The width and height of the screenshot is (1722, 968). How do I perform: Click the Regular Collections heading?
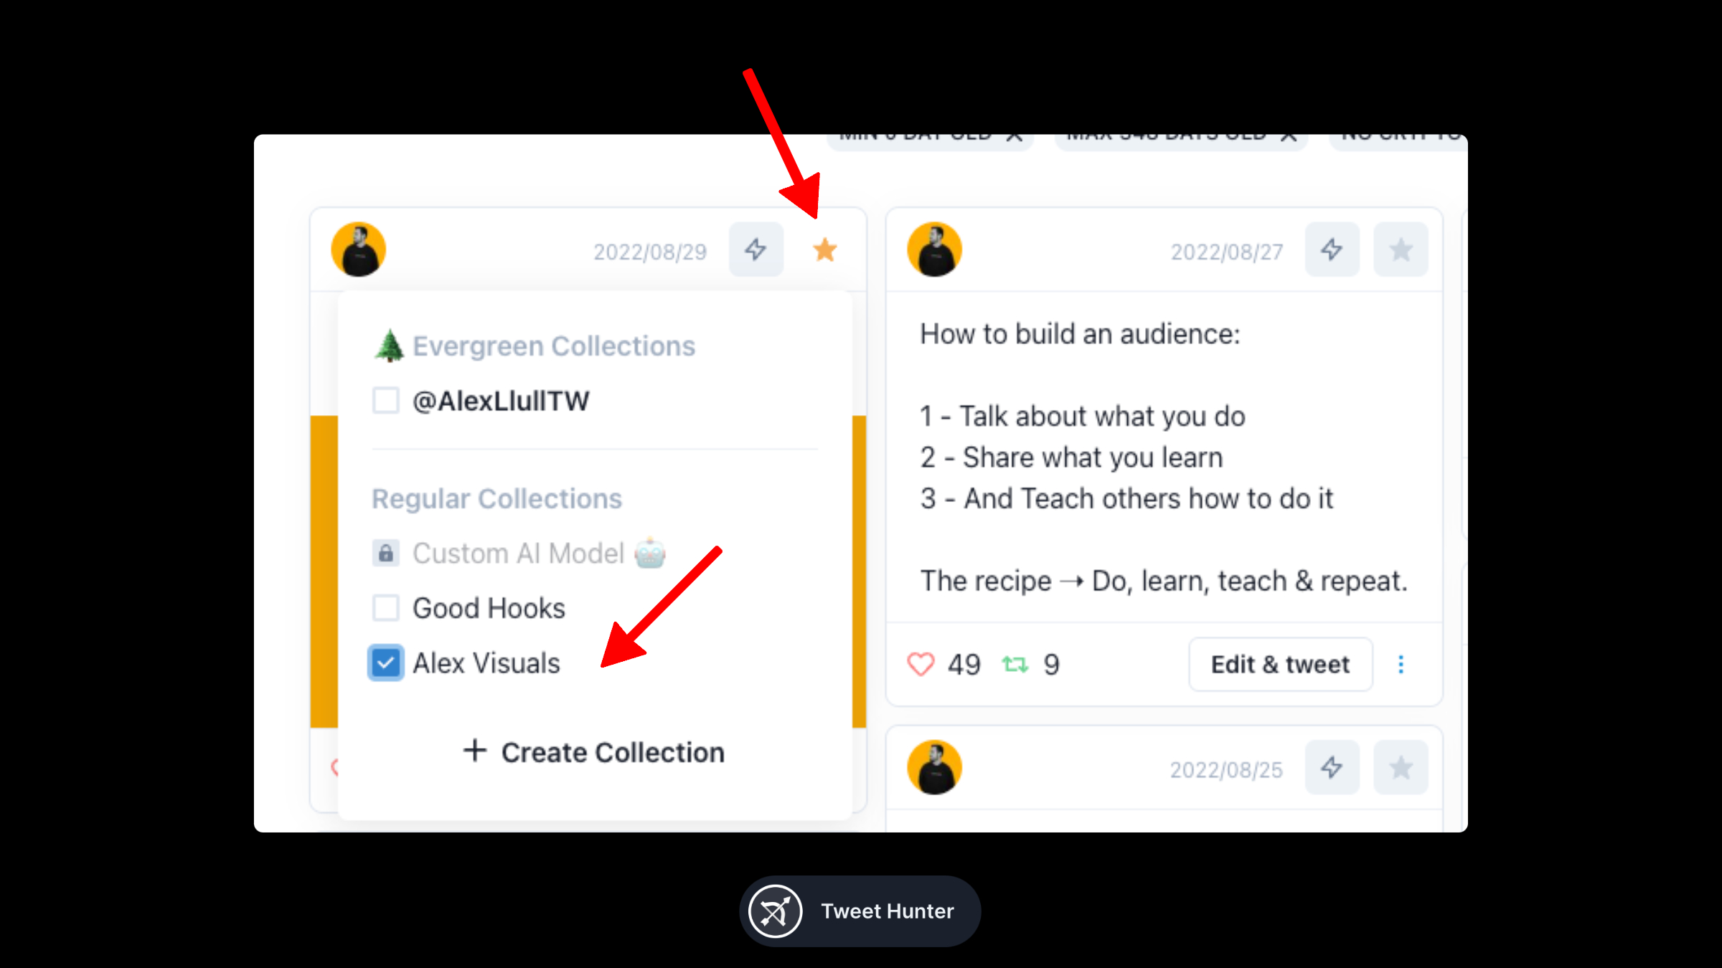point(497,499)
